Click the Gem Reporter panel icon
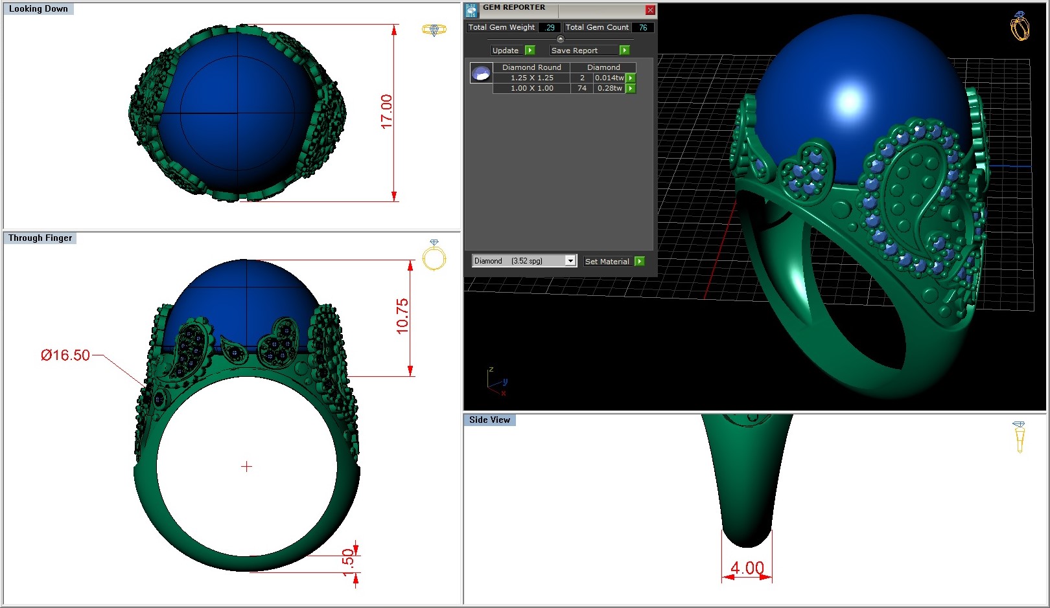 point(471,10)
